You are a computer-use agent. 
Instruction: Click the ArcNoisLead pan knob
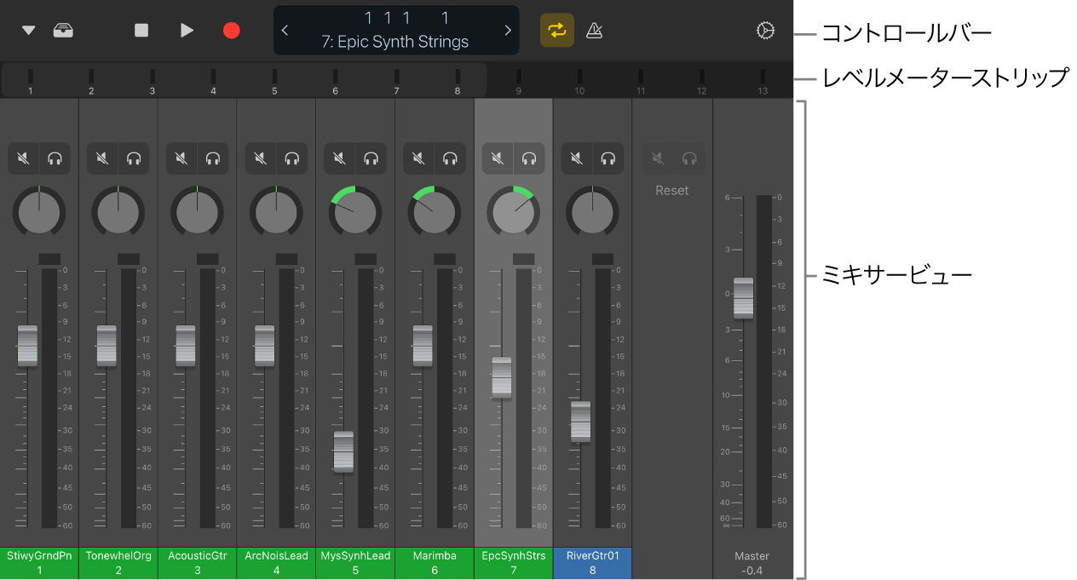coord(276,211)
